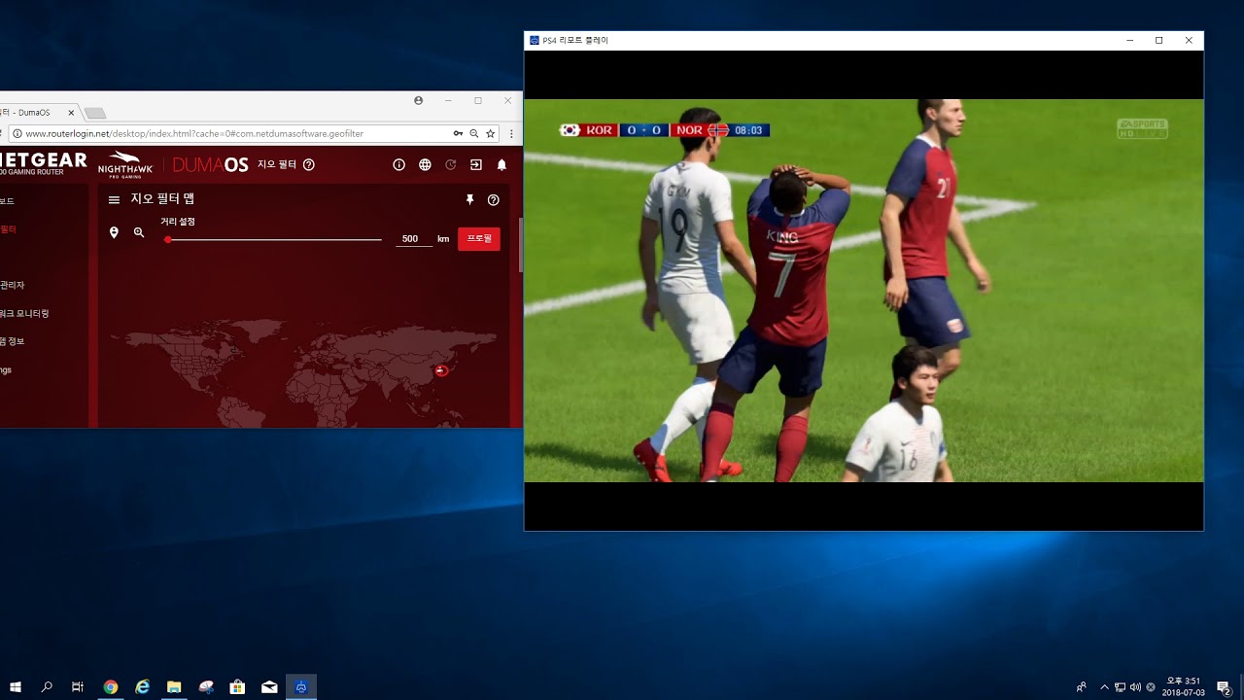
Task: Select 대시보드 in the DumaOS sidebar
Action: coord(8,201)
